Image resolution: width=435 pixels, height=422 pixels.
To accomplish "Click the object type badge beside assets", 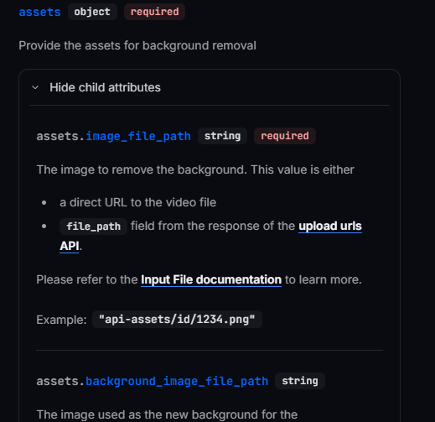I will (x=92, y=12).
